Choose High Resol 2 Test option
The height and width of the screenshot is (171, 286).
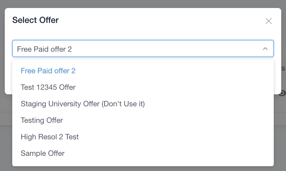(x=50, y=137)
